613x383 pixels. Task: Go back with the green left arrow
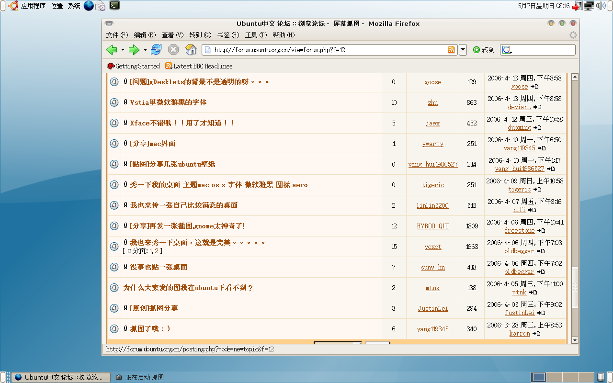(112, 50)
